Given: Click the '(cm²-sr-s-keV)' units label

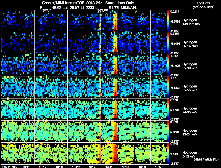Looking at the screenshot, I should point(203,7).
